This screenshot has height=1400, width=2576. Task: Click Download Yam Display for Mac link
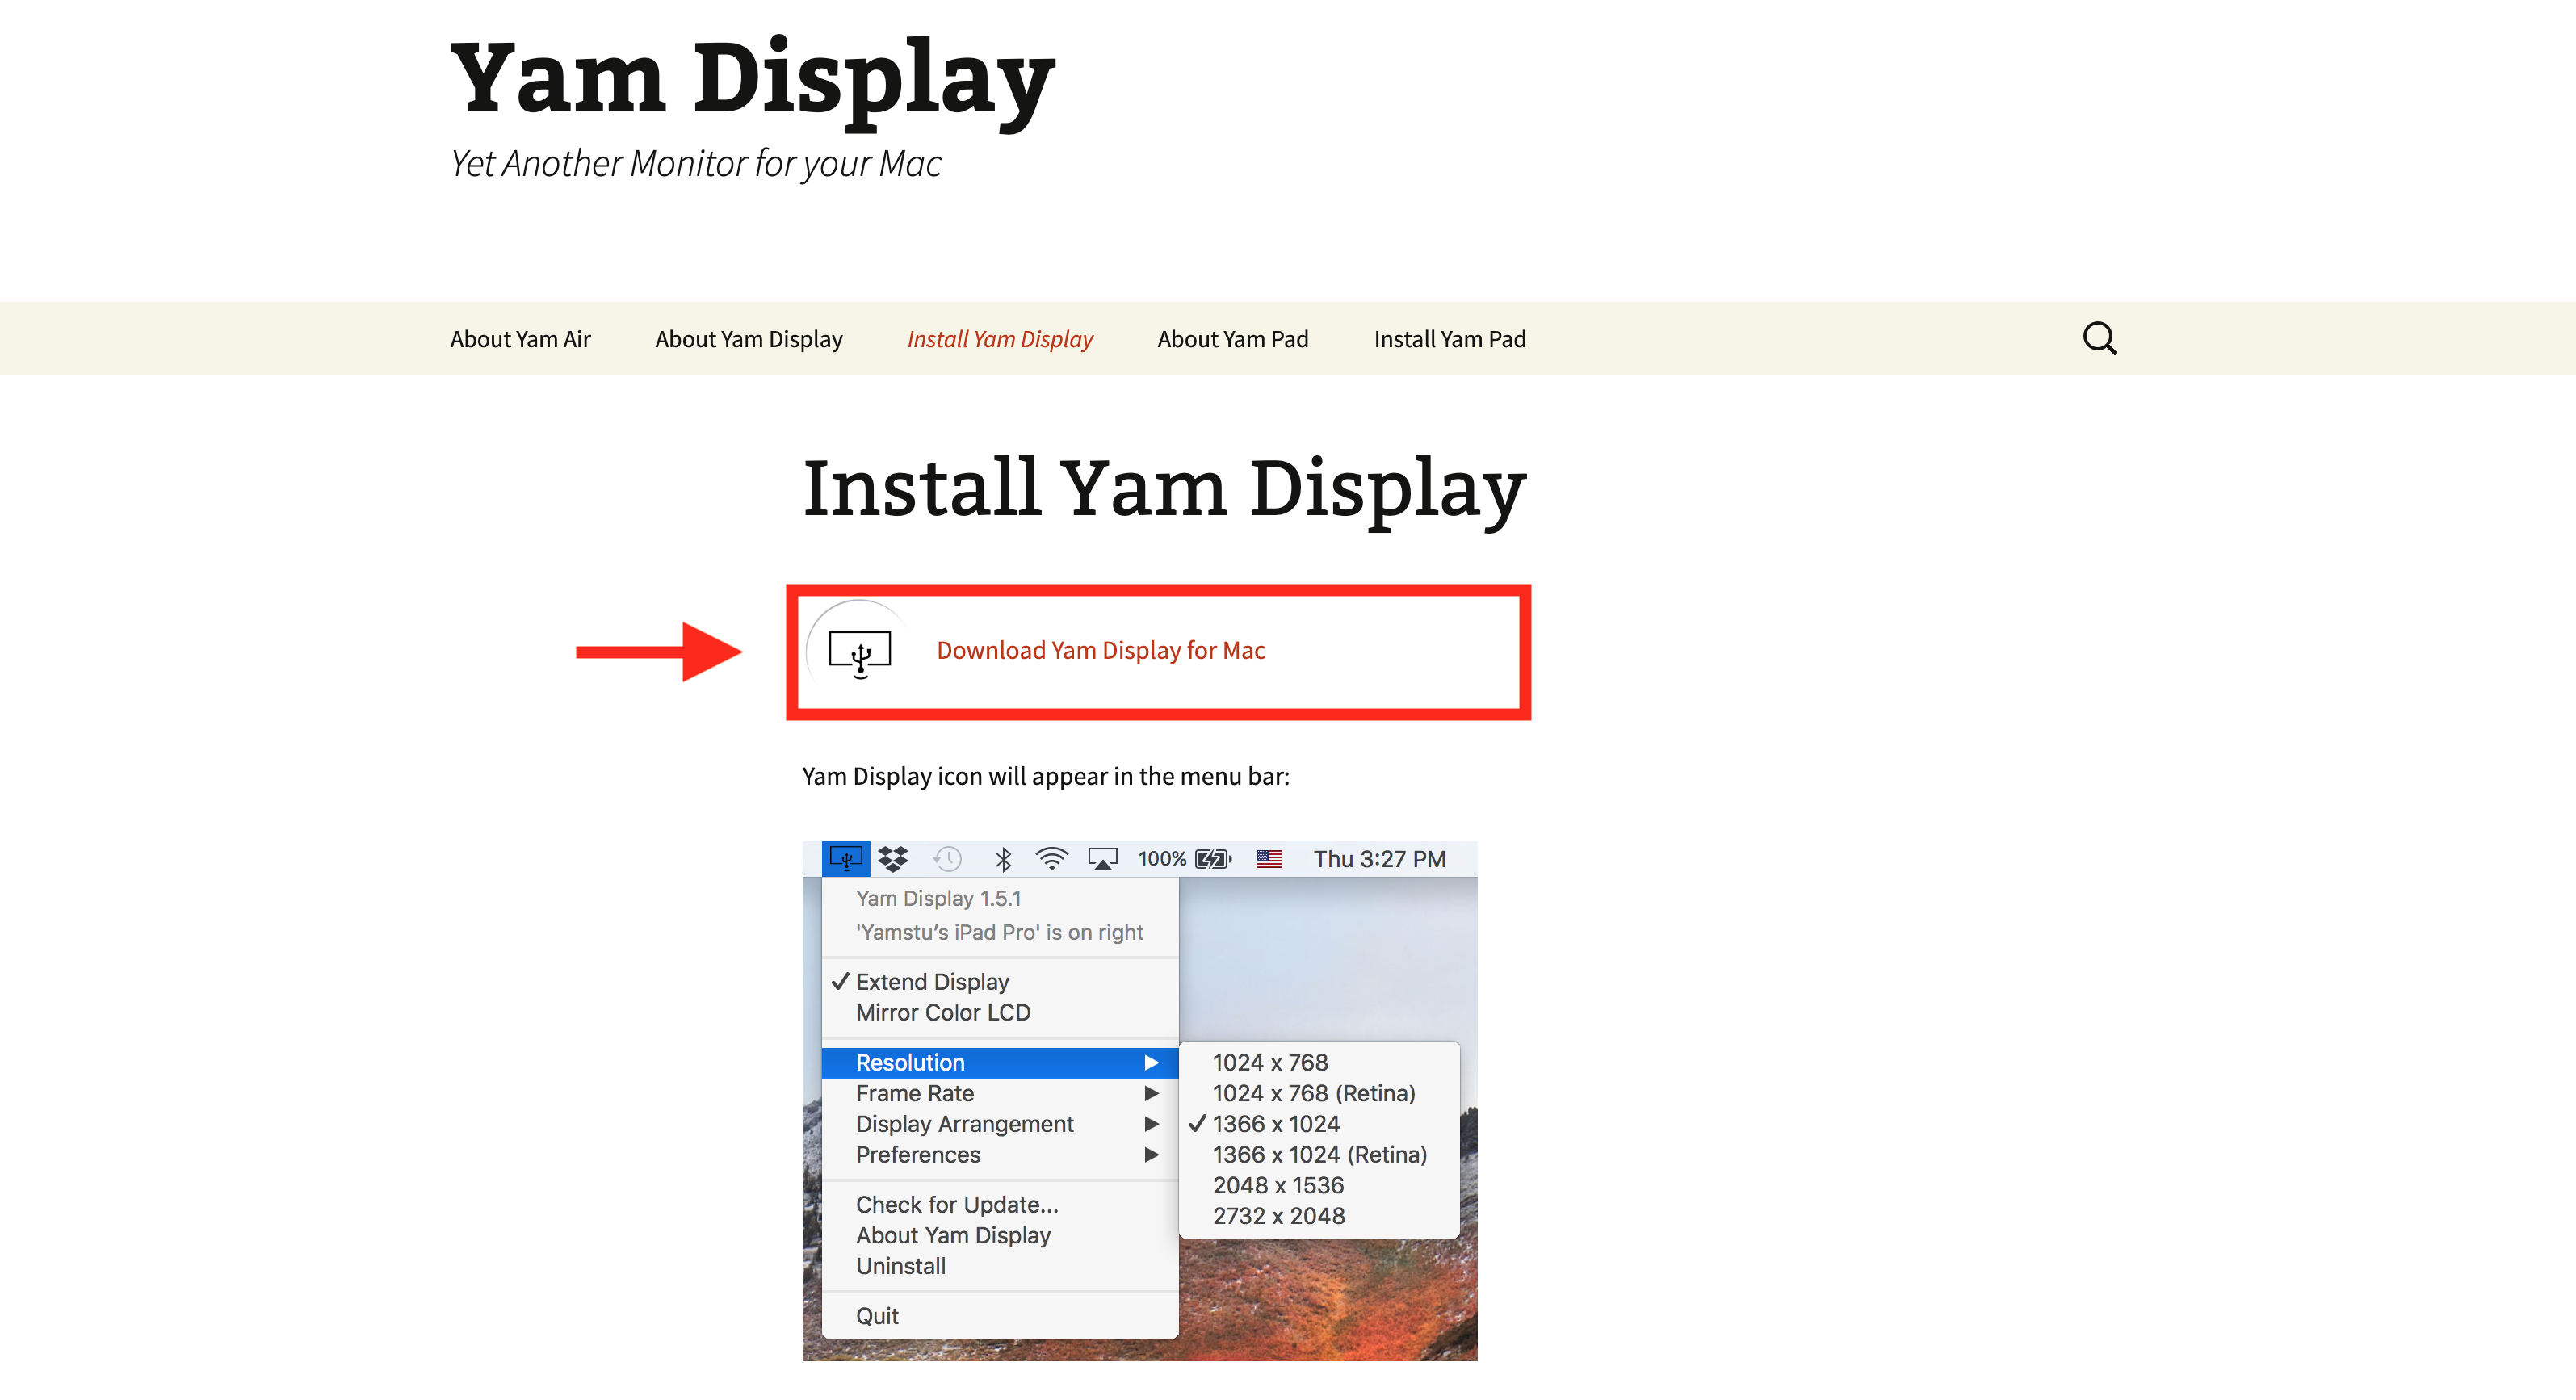(x=1101, y=651)
